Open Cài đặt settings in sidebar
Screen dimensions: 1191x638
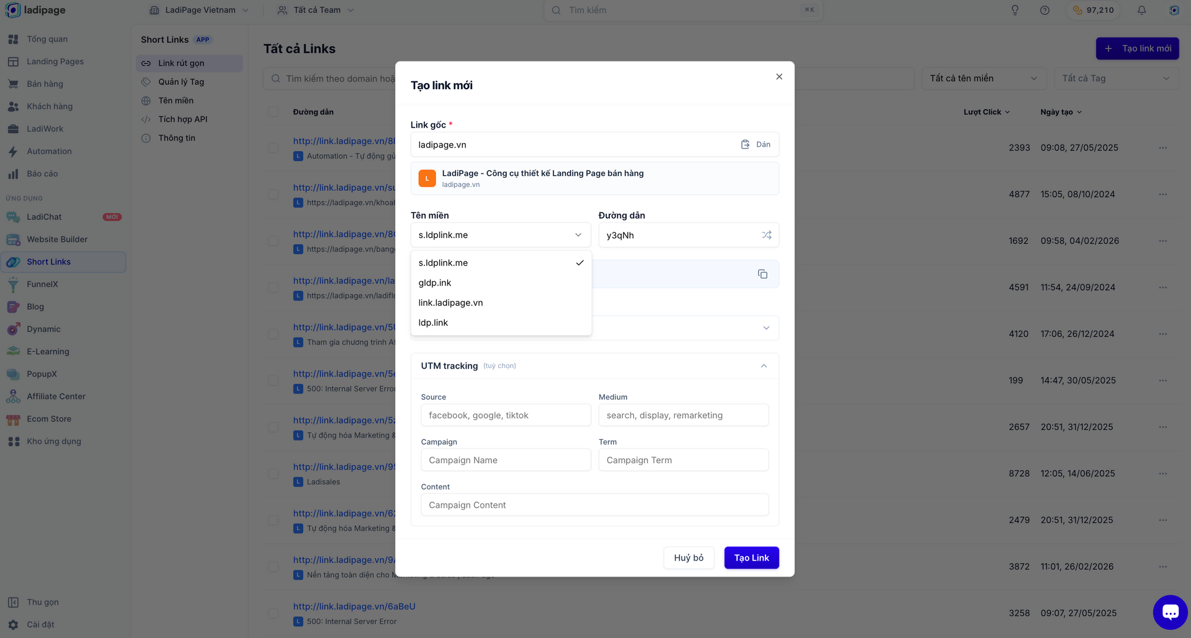coord(40,624)
